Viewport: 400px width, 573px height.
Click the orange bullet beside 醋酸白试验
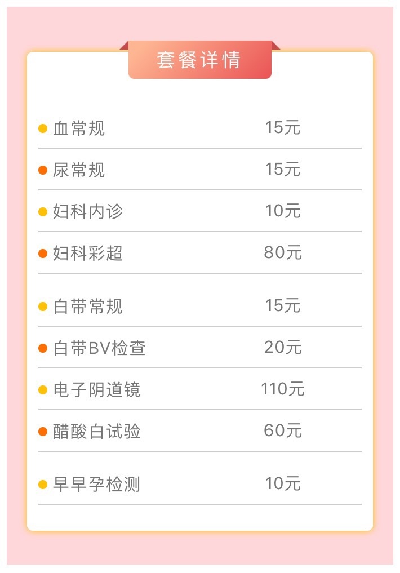(x=43, y=431)
